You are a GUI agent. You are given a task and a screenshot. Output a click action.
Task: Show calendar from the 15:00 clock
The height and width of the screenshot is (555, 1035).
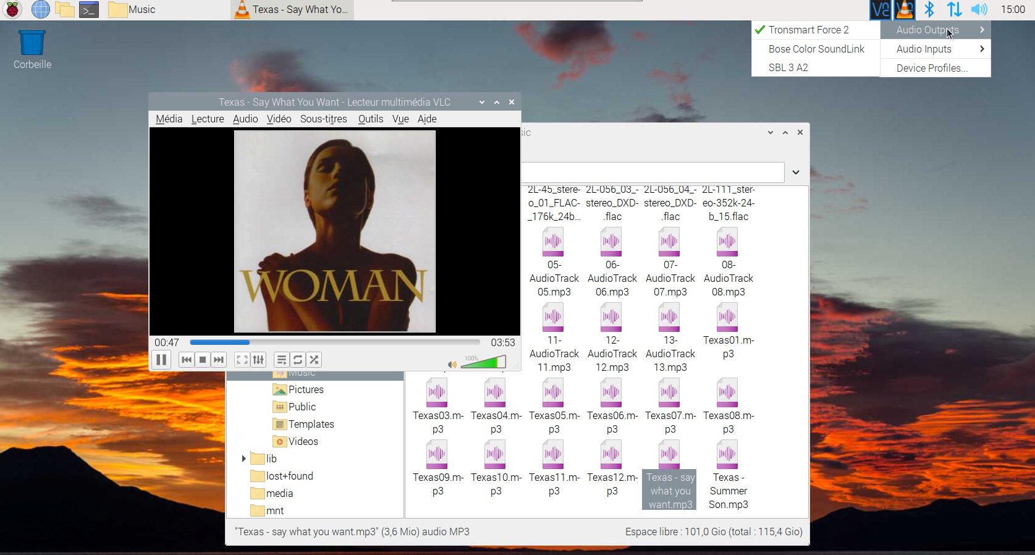1013,9
